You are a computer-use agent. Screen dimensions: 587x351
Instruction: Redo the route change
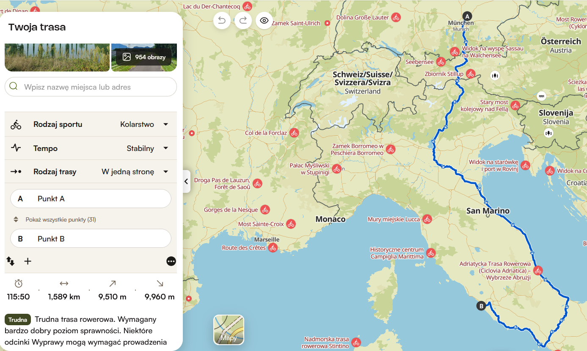click(243, 20)
